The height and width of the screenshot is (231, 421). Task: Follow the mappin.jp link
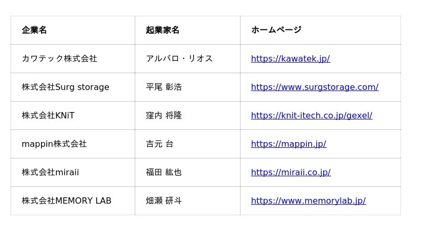pyautogui.click(x=288, y=144)
